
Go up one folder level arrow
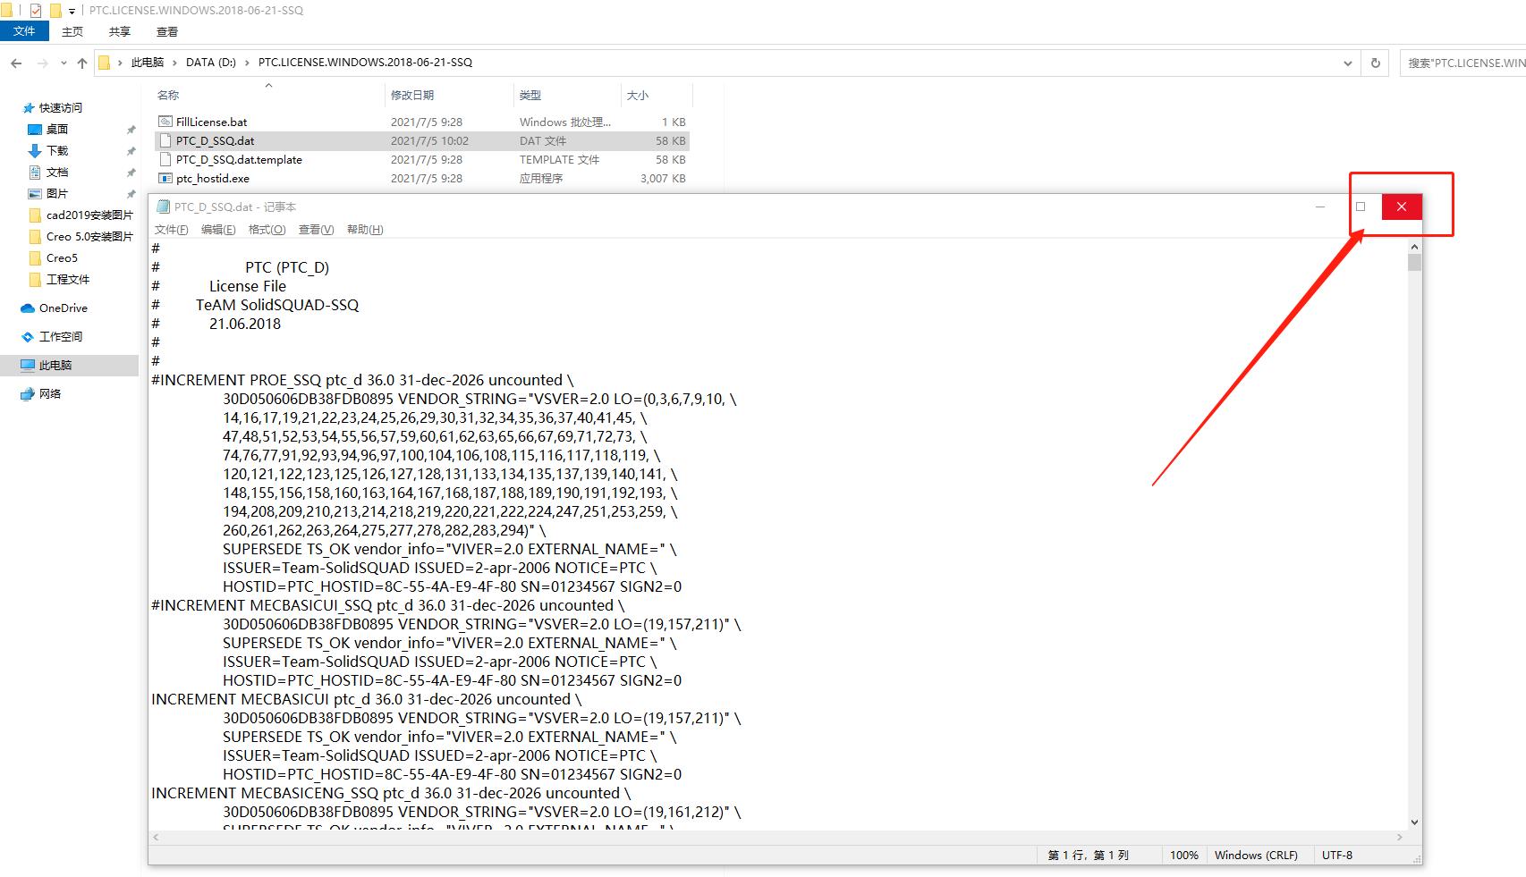(82, 63)
